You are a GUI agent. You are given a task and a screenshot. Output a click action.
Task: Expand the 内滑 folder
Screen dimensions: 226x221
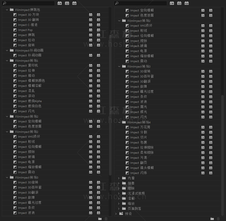119,178
